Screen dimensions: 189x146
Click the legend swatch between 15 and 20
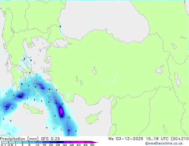[x=47, y=142]
